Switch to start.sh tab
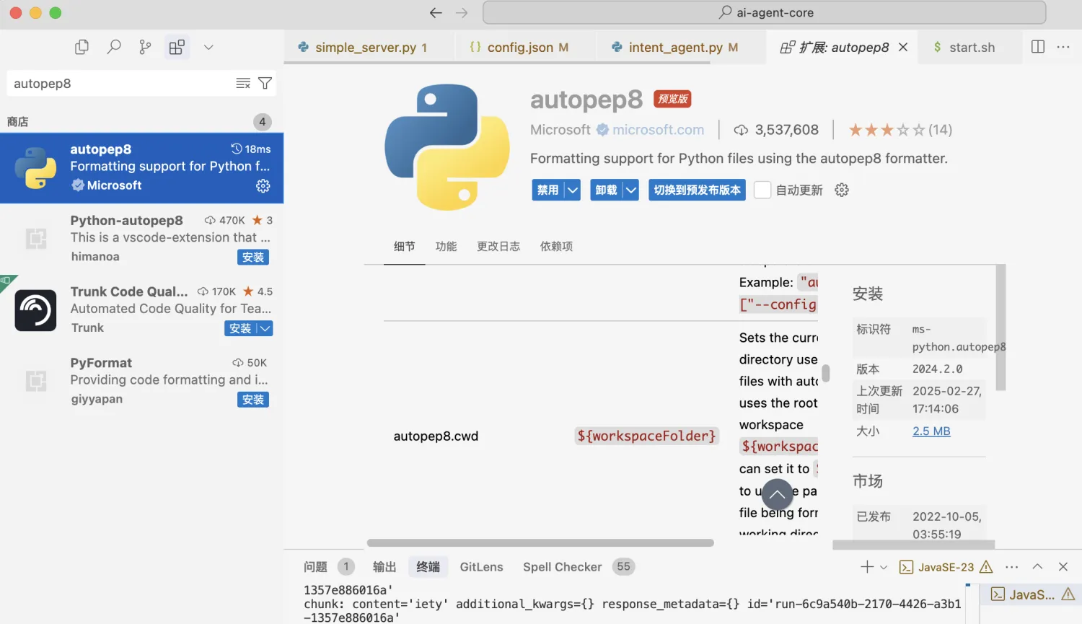This screenshot has width=1082, height=624. [x=970, y=48]
